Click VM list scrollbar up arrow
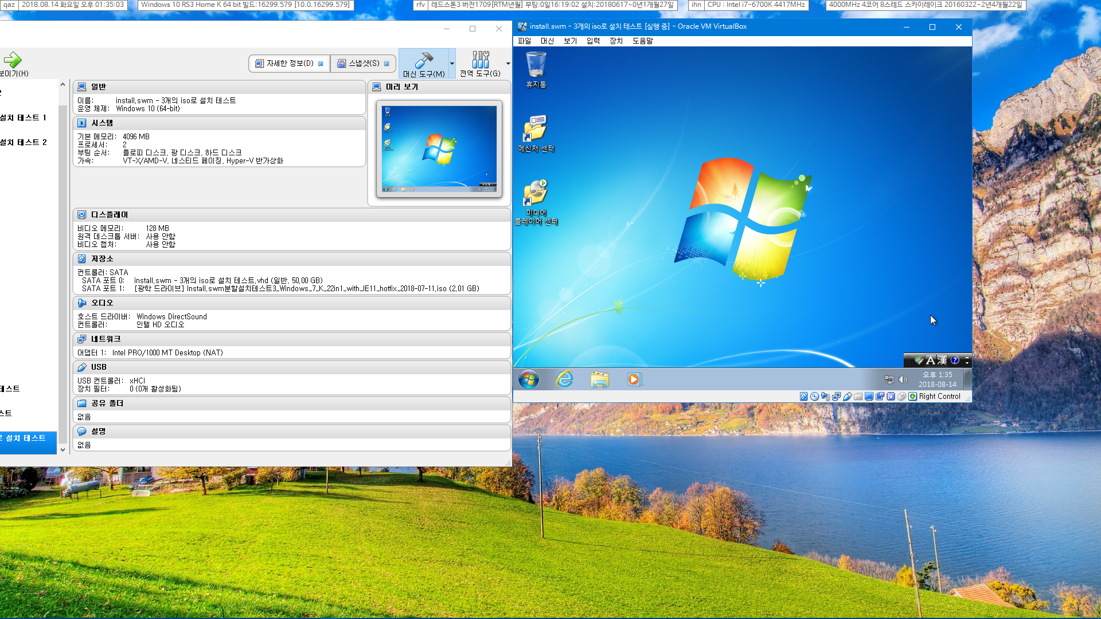Image resolution: width=1101 pixels, height=619 pixels. tap(63, 84)
